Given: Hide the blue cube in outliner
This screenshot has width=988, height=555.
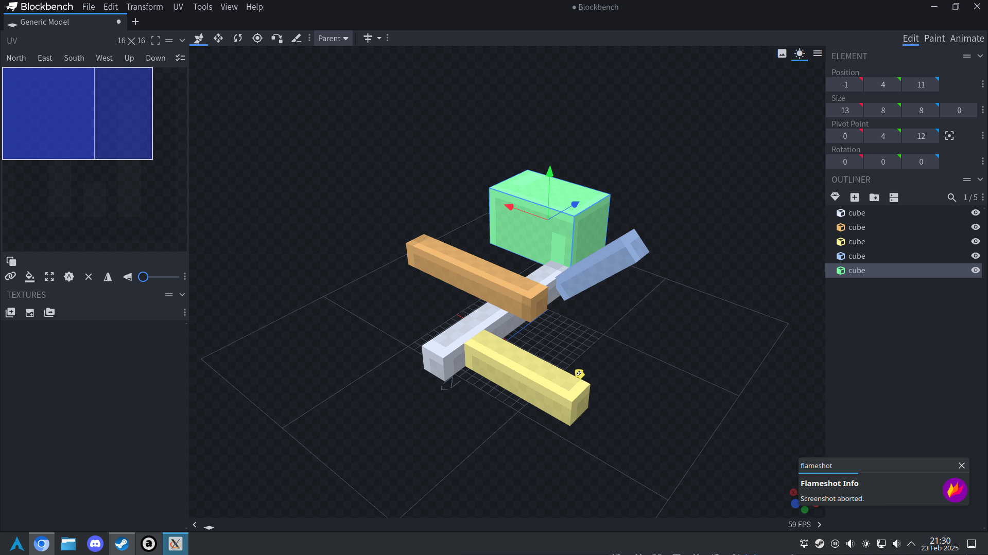Looking at the screenshot, I should (975, 256).
